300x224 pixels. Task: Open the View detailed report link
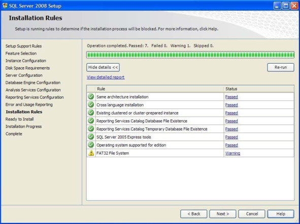(106, 77)
